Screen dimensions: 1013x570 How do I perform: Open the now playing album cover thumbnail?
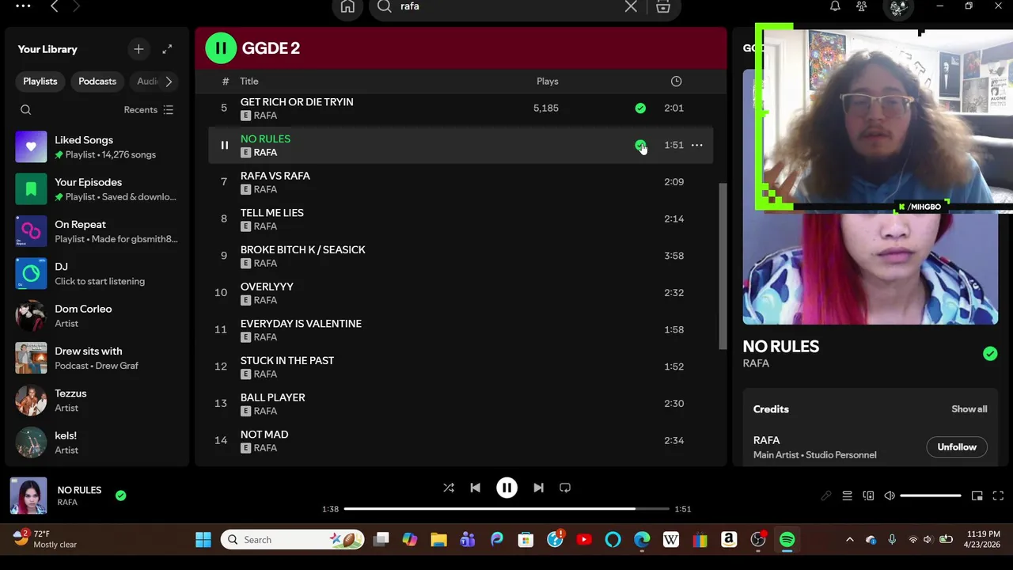point(28,496)
